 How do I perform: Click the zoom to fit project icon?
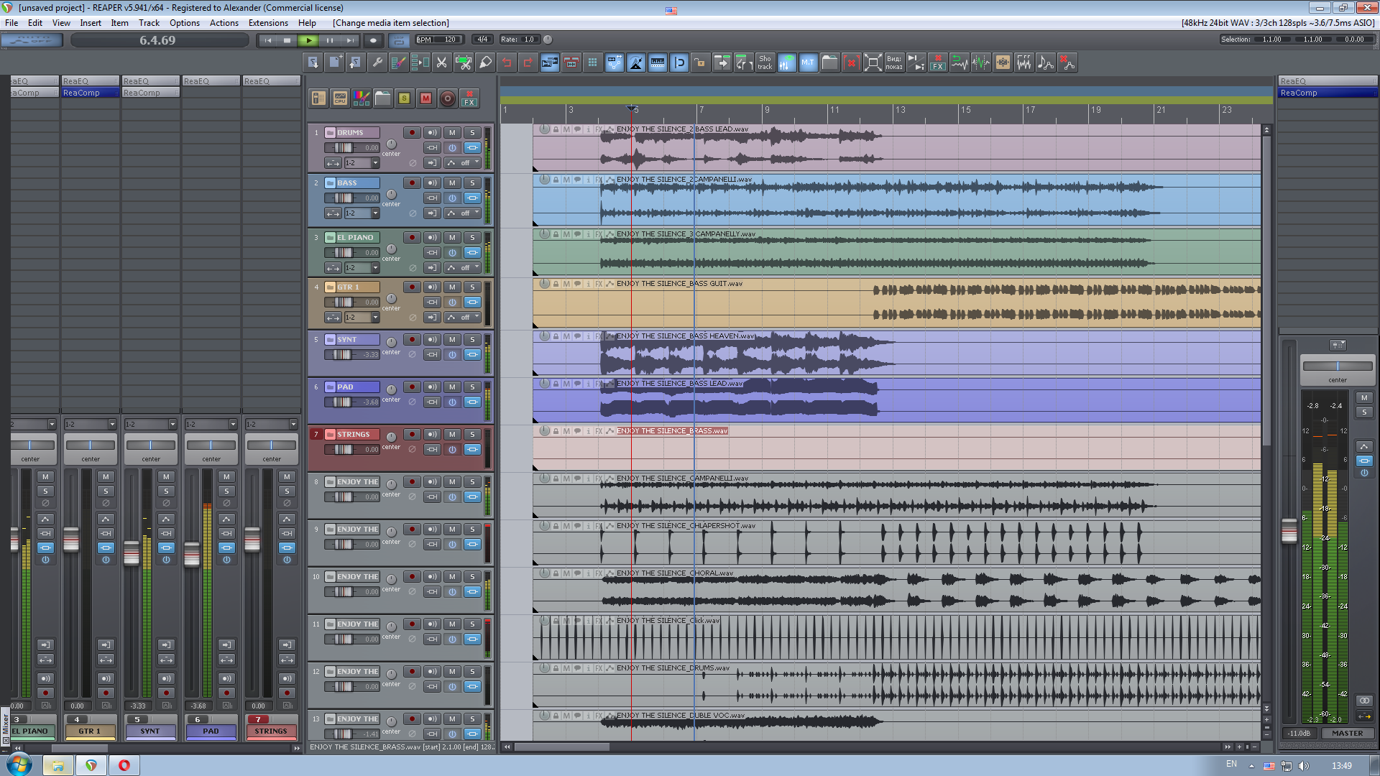[x=873, y=63]
